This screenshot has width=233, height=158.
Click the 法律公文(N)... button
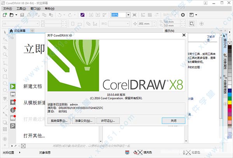point(83,121)
